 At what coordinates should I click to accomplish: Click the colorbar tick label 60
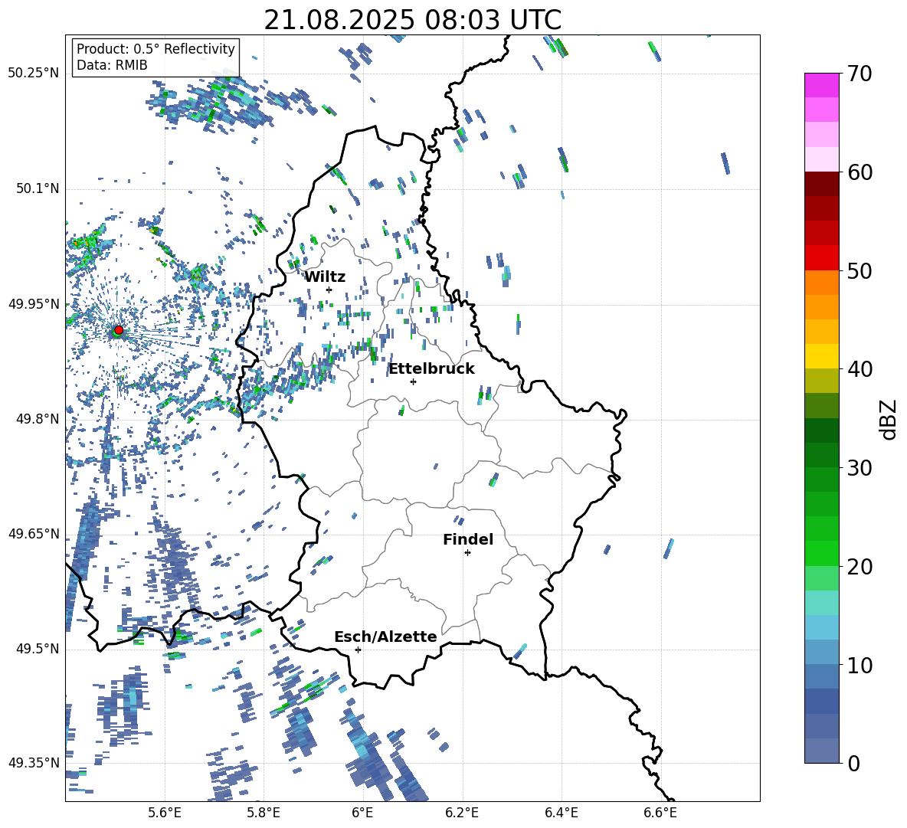click(x=860, y=172)
